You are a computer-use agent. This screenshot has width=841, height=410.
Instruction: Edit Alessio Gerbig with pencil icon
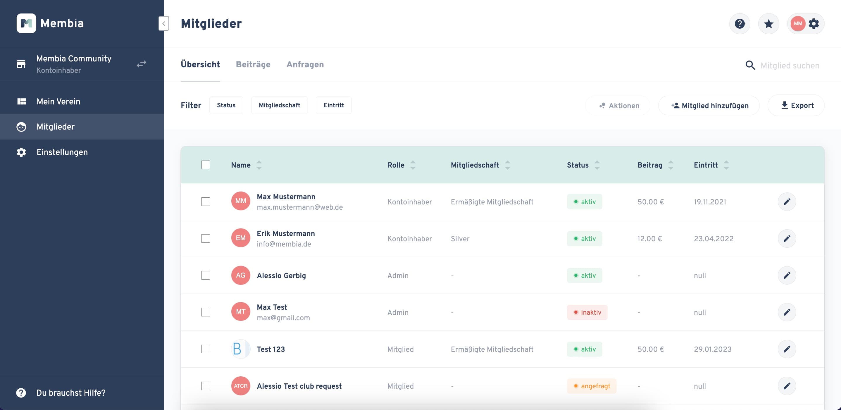[787, 275]
